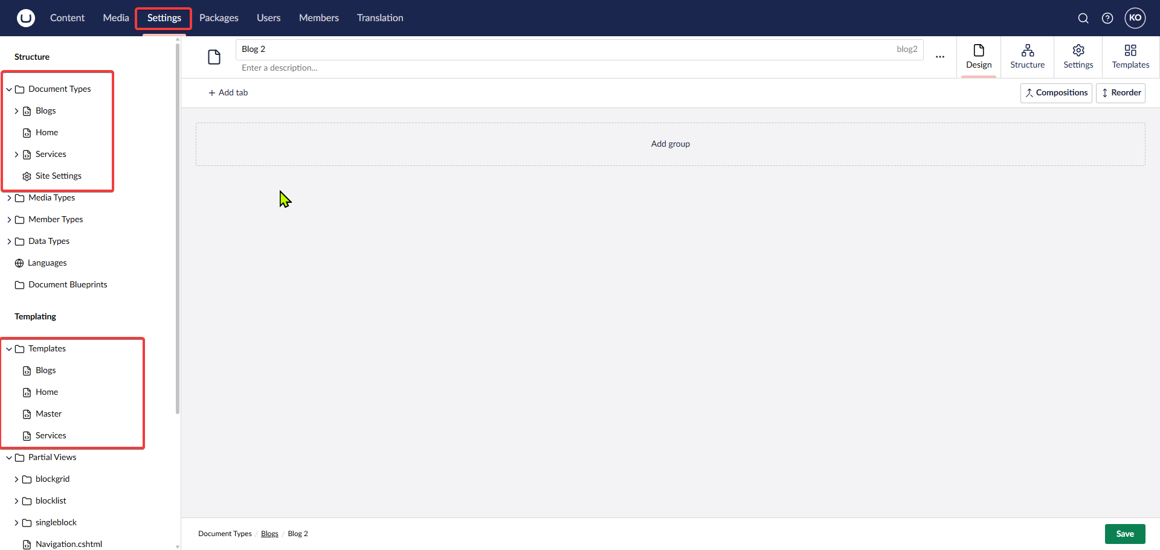
Task: Open the more actions ellipsis menu
Action: pos(940,56)
